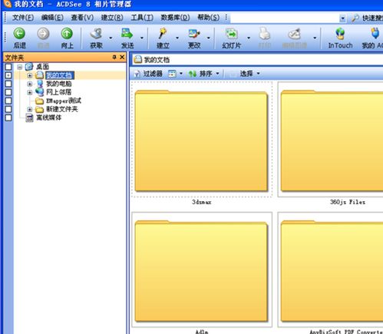The width and height of the screenshot is (383, 334).
Task: Open the Acquire (获取) dropdown arrow
Action: coord(111,38)
